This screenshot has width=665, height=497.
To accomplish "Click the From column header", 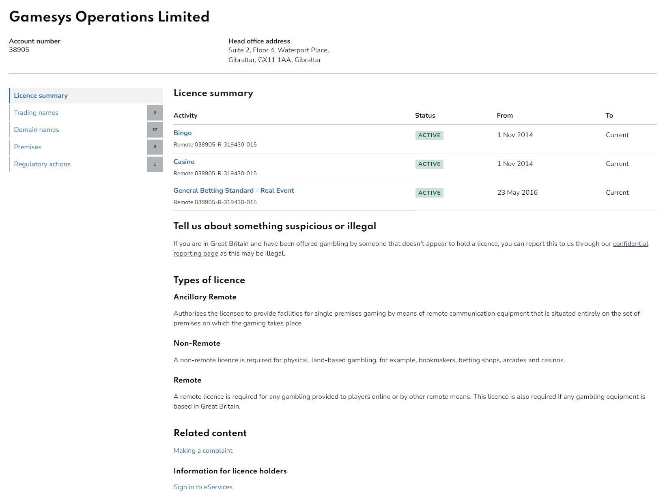I will [x=505, y=116].
